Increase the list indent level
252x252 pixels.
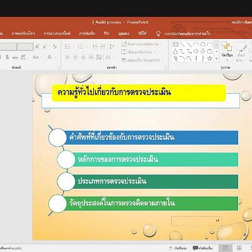[x=103, y=47]
